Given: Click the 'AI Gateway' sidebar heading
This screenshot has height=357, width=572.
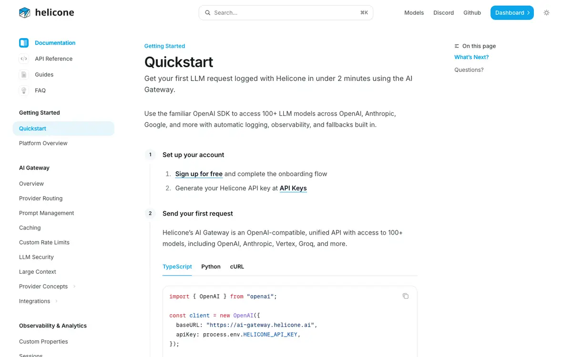Looking at the screenshot, I should coord(34,168).
